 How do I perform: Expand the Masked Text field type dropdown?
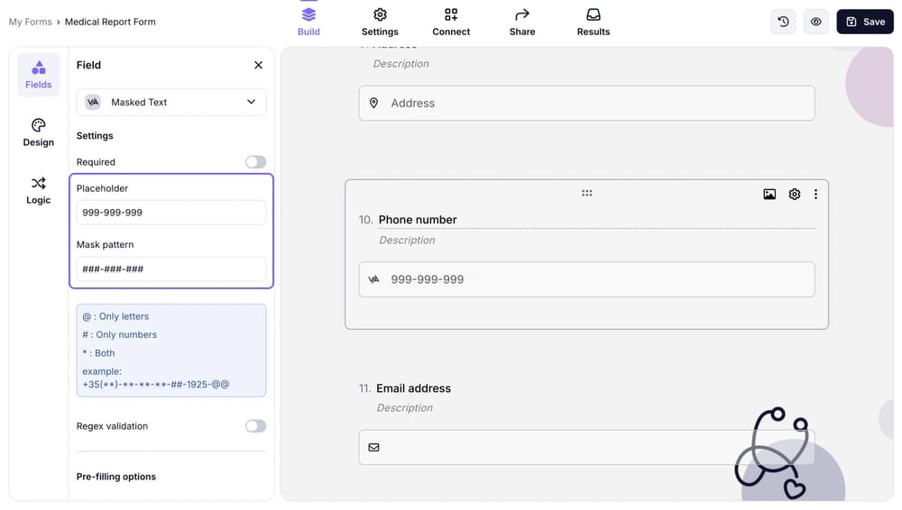pyautogui.click(x=171, y=103)
